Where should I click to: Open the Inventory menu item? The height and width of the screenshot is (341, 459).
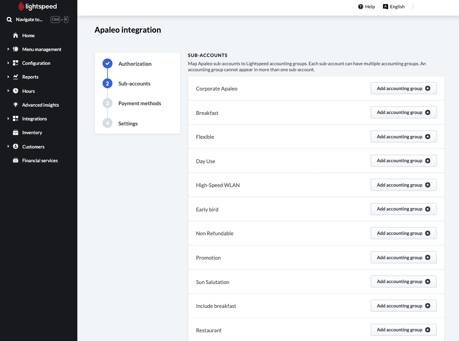[32, 133]
